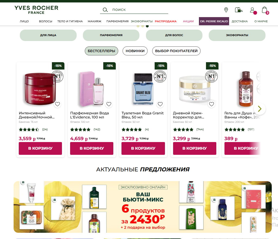The height and width of the screenshot is (239, 278).
Task: Select the НОВИНКИ tab
Action: click(x=135, y=51)
